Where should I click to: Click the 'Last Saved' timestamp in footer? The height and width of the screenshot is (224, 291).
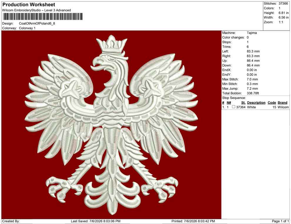[96, 221]
